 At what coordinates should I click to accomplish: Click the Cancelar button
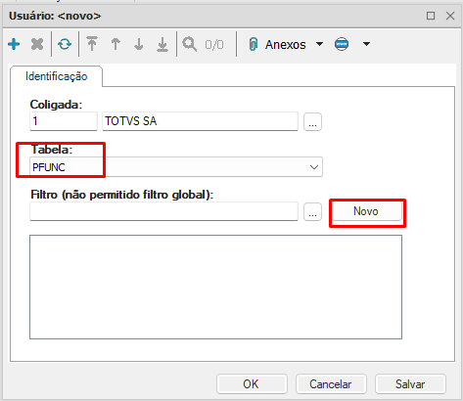331,384
